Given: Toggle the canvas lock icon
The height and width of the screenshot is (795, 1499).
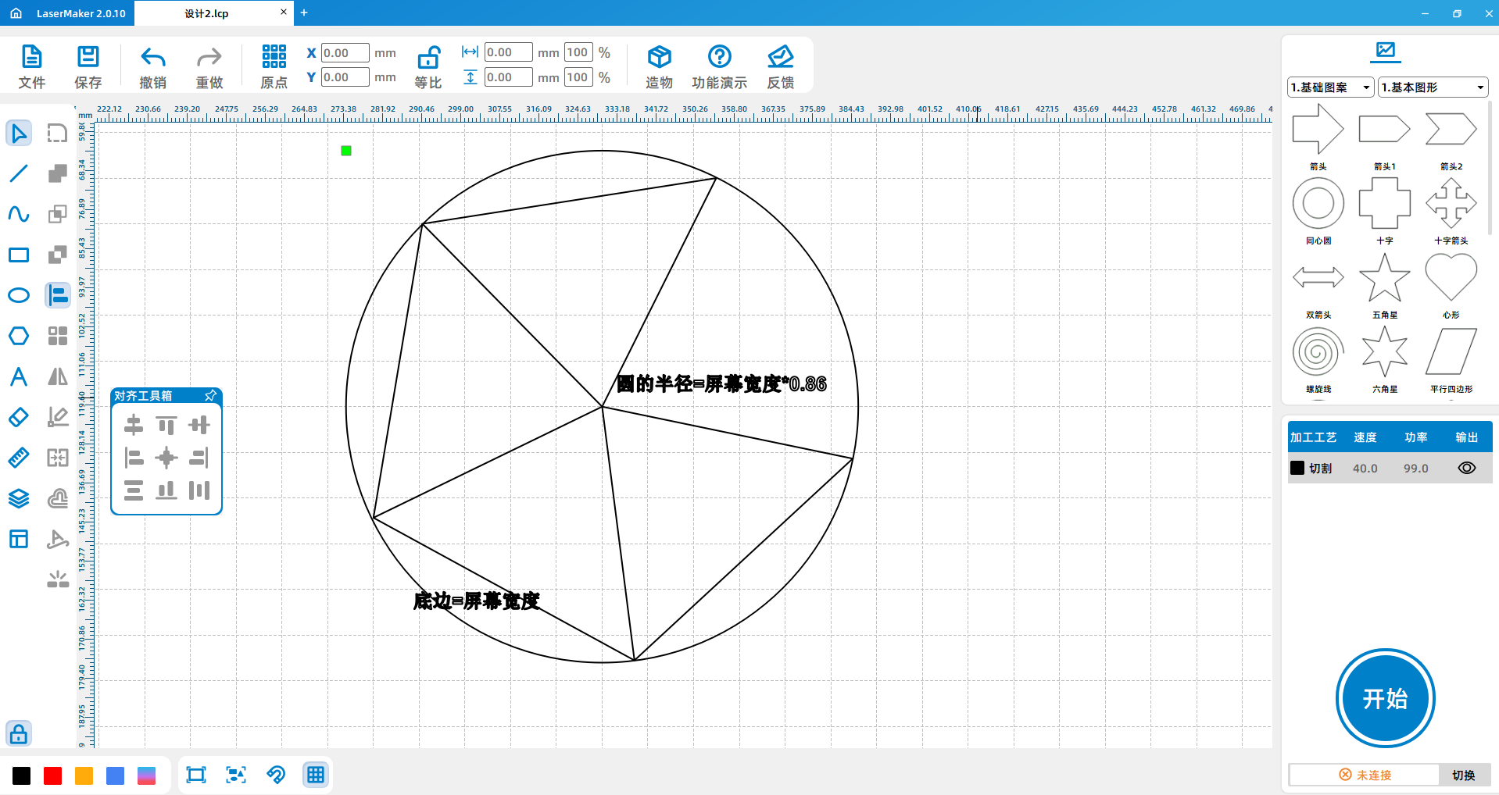Looking at the screenshot, I should pyautogui.click(x=19, y=733).
